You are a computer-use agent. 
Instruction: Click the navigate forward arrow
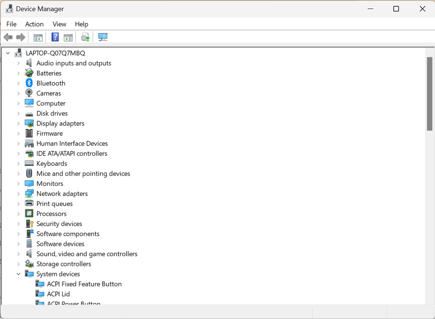pyautogui.click(x=20, y=37)
